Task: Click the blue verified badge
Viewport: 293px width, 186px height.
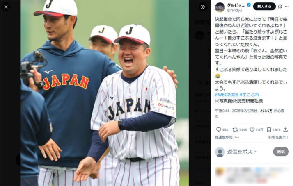Action: (x=249, y=5)
